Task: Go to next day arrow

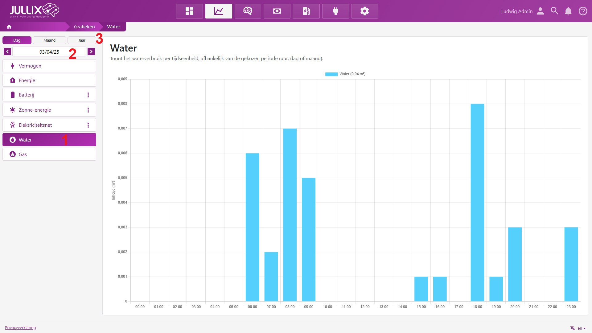Action: pyautogui.click(x=91, y=51)
